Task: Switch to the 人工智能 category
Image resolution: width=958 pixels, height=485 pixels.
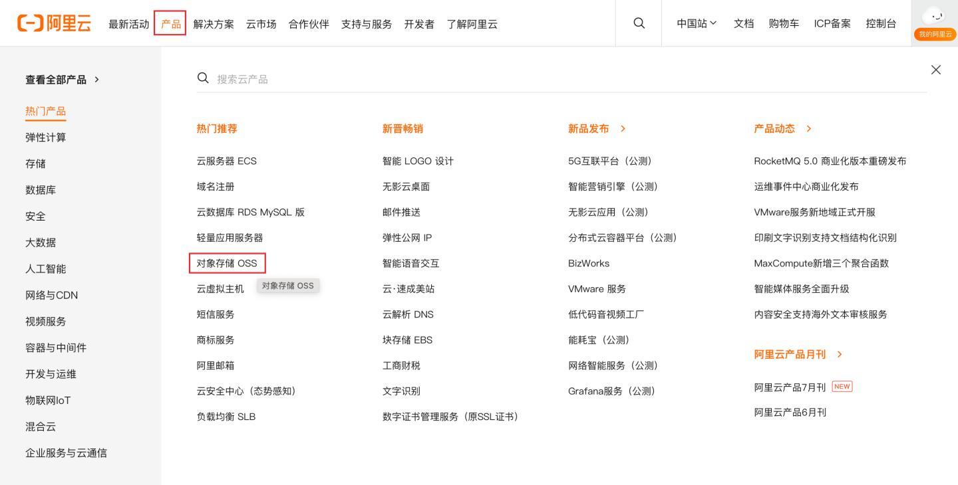Action: point(45,268)
